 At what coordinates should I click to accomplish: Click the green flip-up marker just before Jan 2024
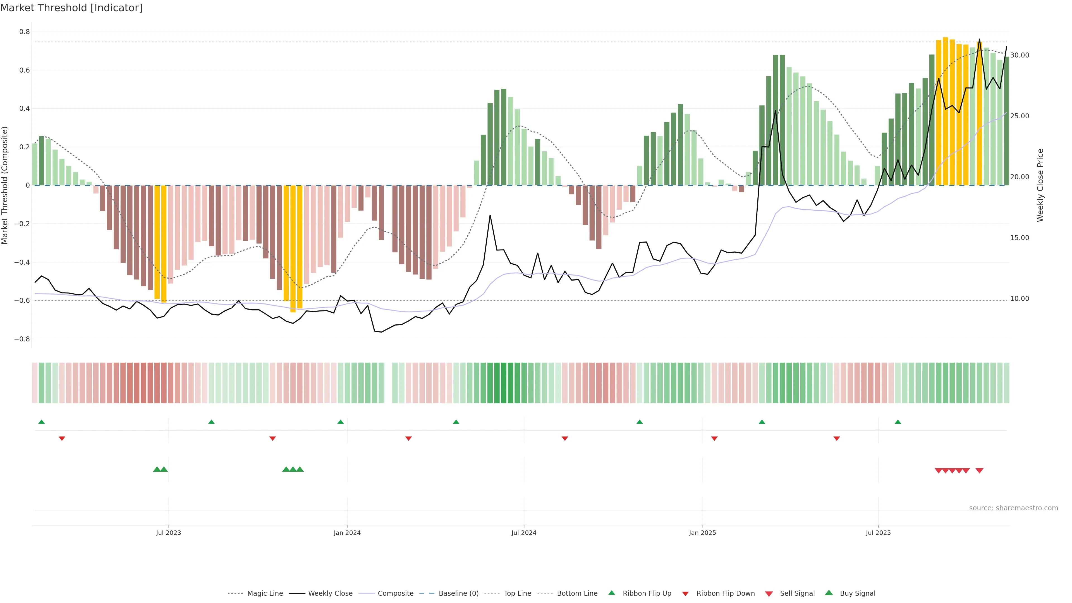coord(340,422)
